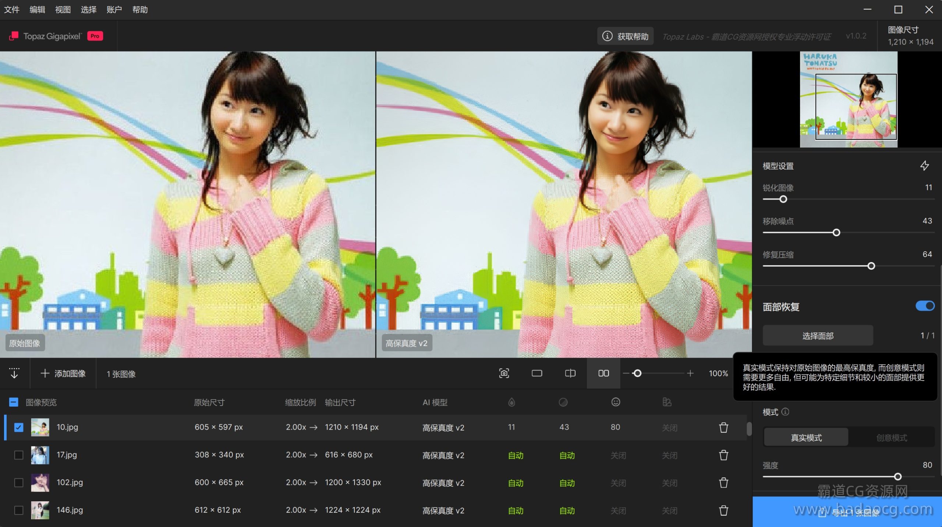
Task: Toggle the face recovery switch off
Action: [x=925, y=306]
